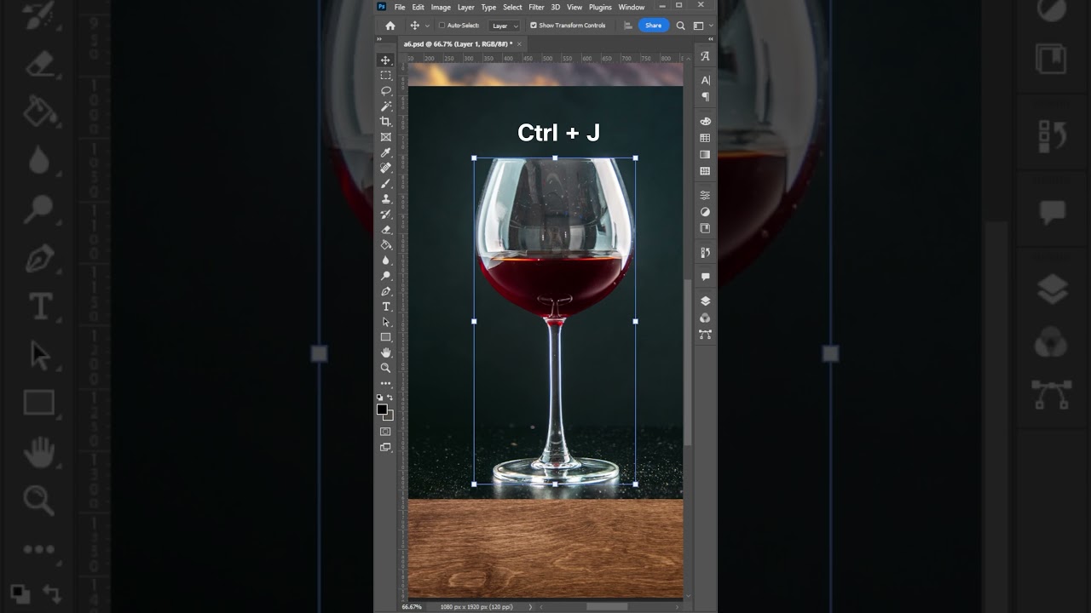Select the Lasso tool
Viewport: 1091px width, 613px height.
[385, 91]
